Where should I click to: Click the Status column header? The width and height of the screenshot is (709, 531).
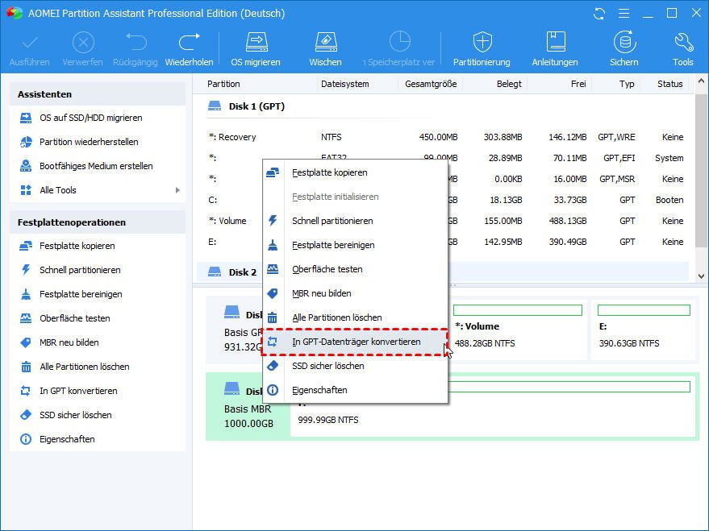[x=670, y=84]
